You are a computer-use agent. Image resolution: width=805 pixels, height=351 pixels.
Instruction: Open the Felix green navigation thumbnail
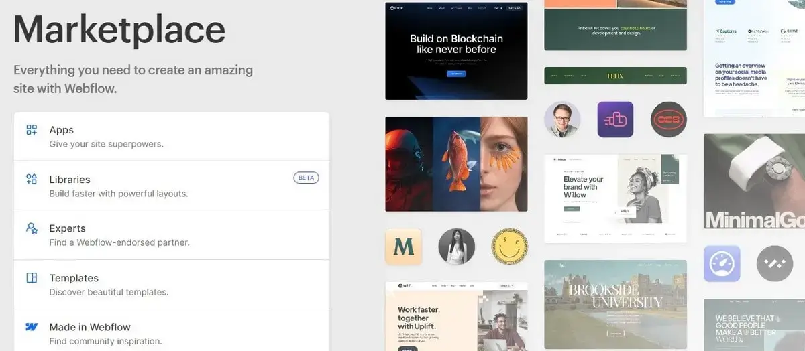(x=615, y=76)
